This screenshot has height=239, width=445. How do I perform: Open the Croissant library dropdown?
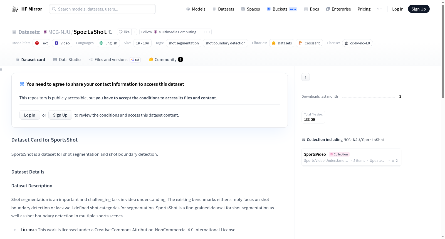tap(309, 43)
